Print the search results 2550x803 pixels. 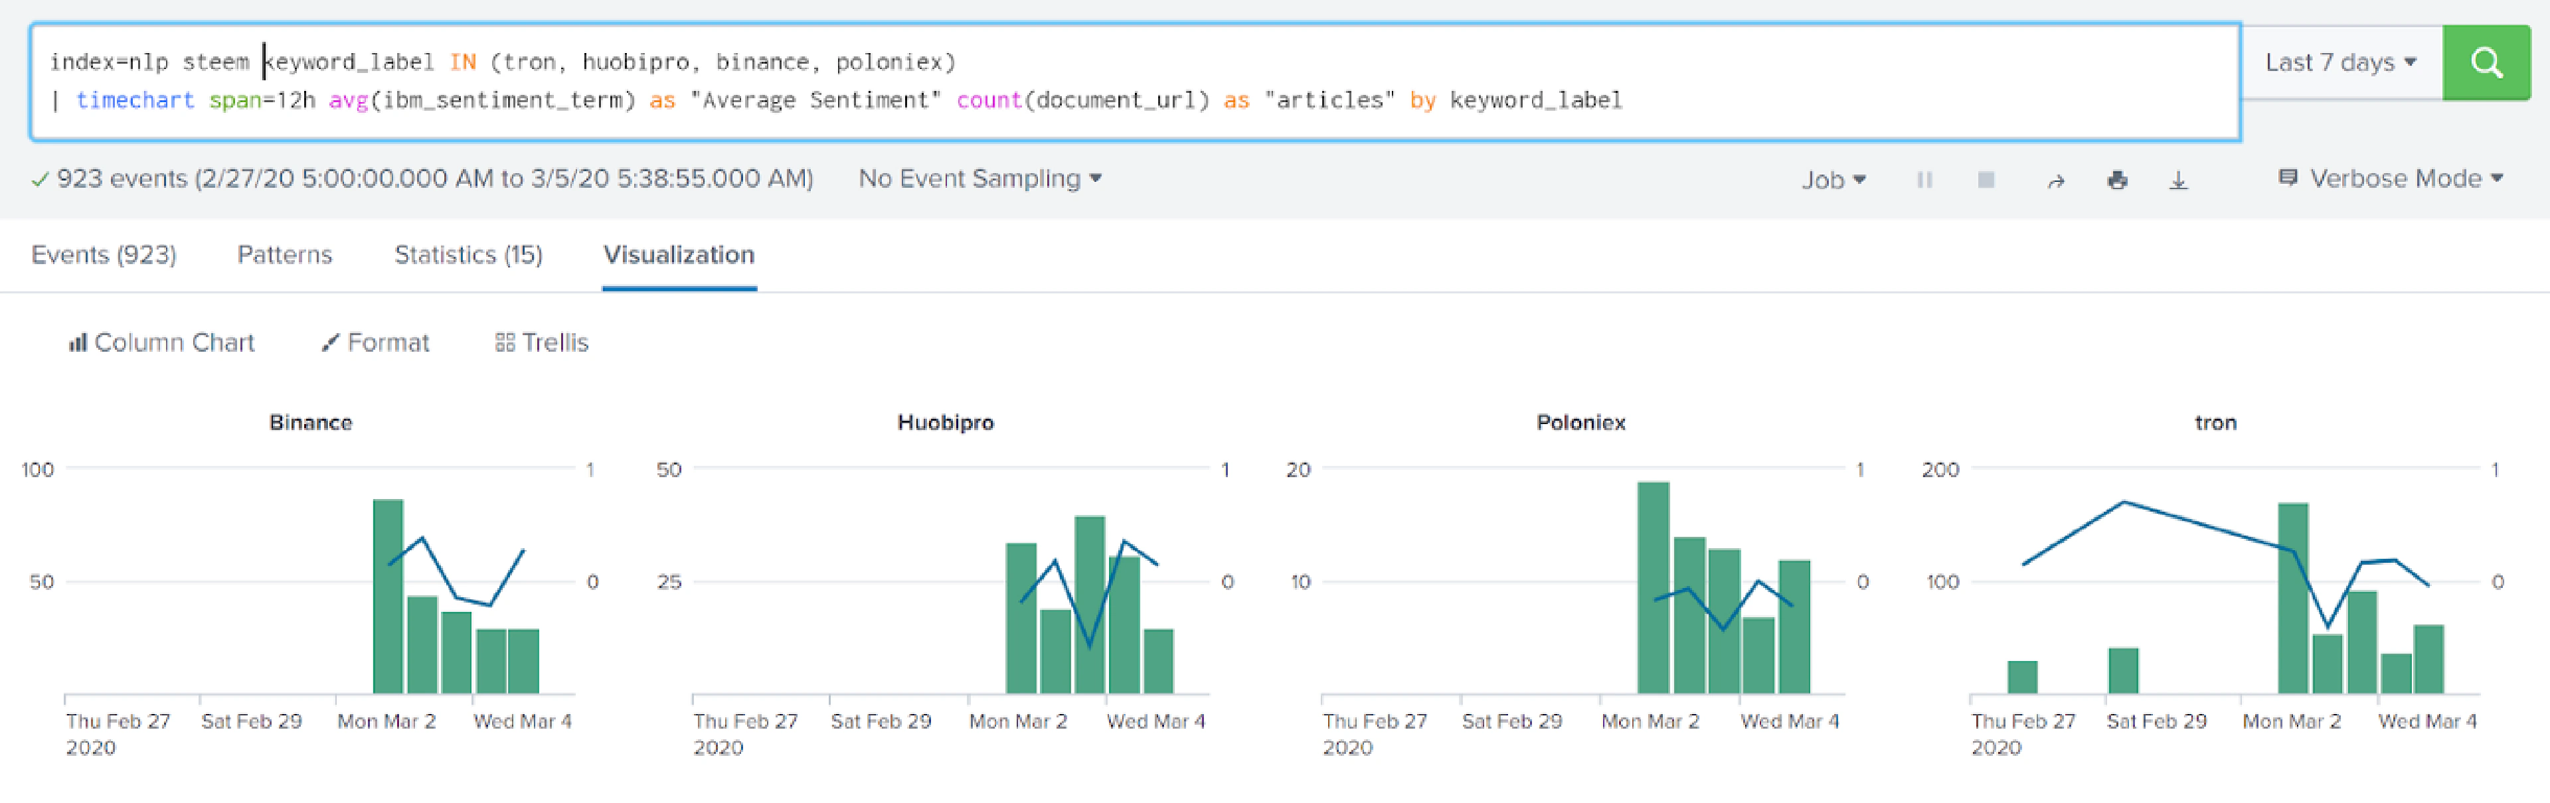2118,180
